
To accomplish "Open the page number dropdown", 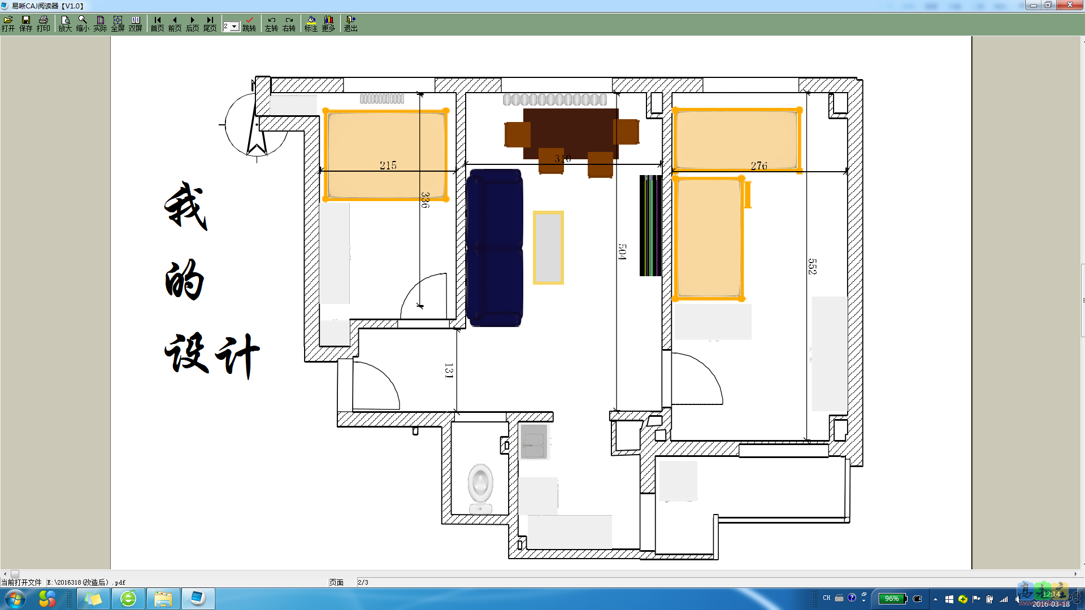I will (235, 27).
